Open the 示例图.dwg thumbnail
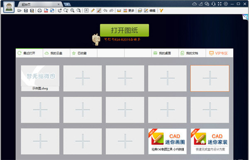The height and width of the screenshot is (160, 249). 40,78
